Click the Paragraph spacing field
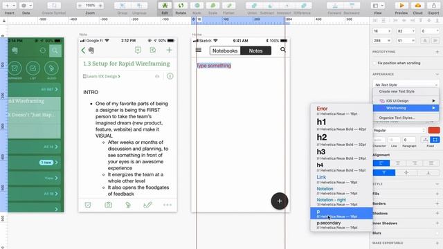The image size is (443, 249). pyautogui.click(x=409, y=140)
